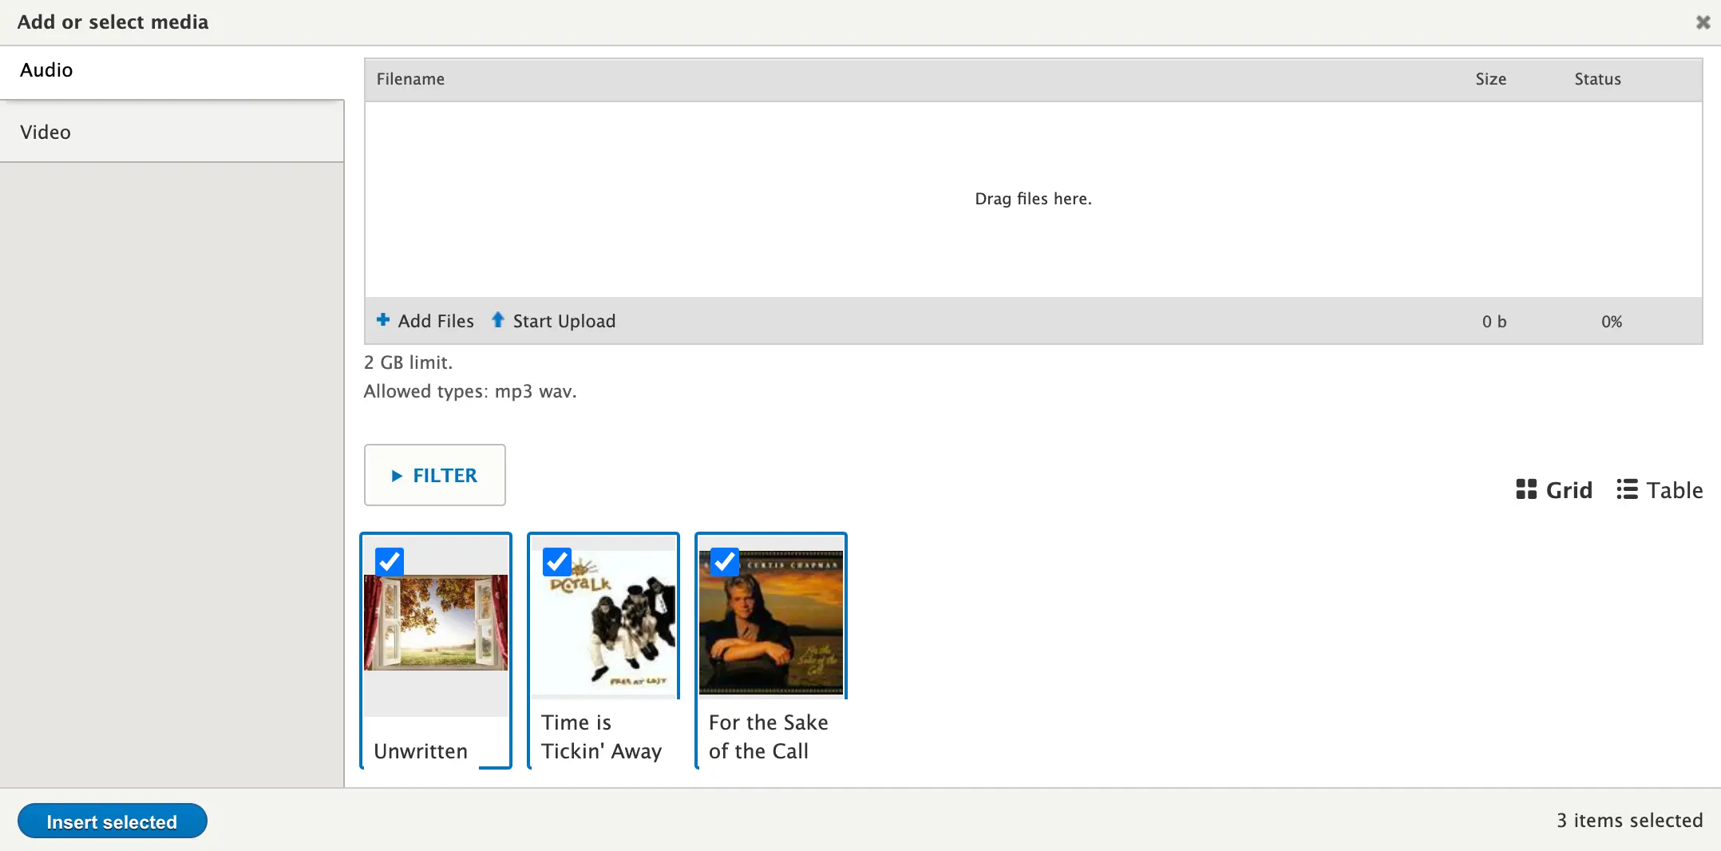
Task: Open the Audio media tab
Action: pyautogui.click(x=46, y=70)
